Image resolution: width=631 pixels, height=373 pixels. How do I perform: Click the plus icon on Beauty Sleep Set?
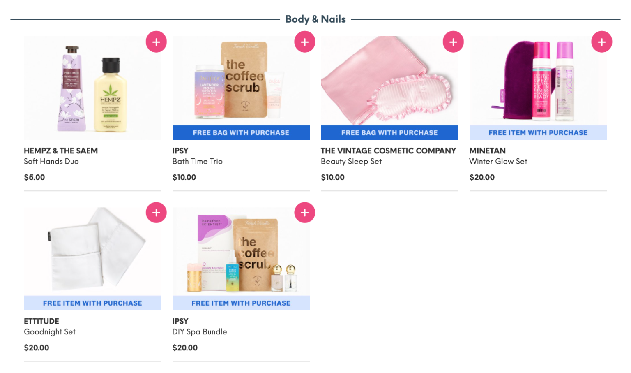454,42
